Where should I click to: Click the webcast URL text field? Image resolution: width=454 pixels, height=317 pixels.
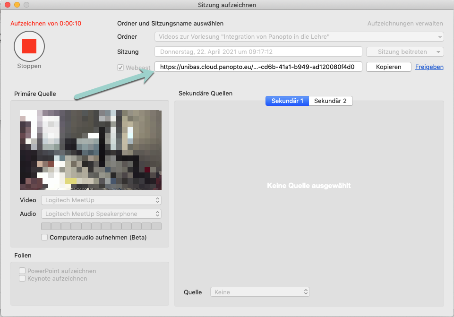[x=258, y=67]
